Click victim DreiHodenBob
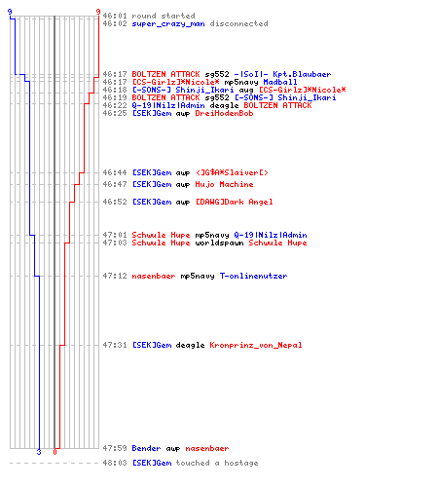 (x=224, y=113)
